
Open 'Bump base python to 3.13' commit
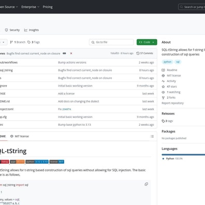(75, 125)
